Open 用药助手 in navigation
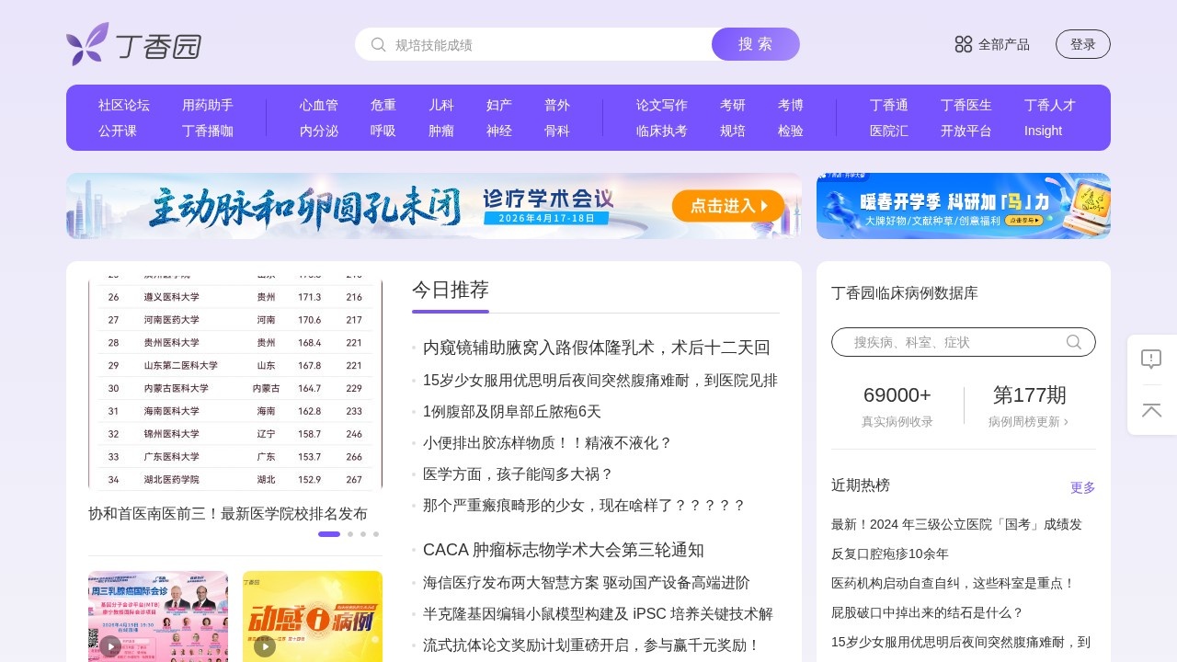The image size is (1177, 662). pyautogui.click(x=208, y=105)
